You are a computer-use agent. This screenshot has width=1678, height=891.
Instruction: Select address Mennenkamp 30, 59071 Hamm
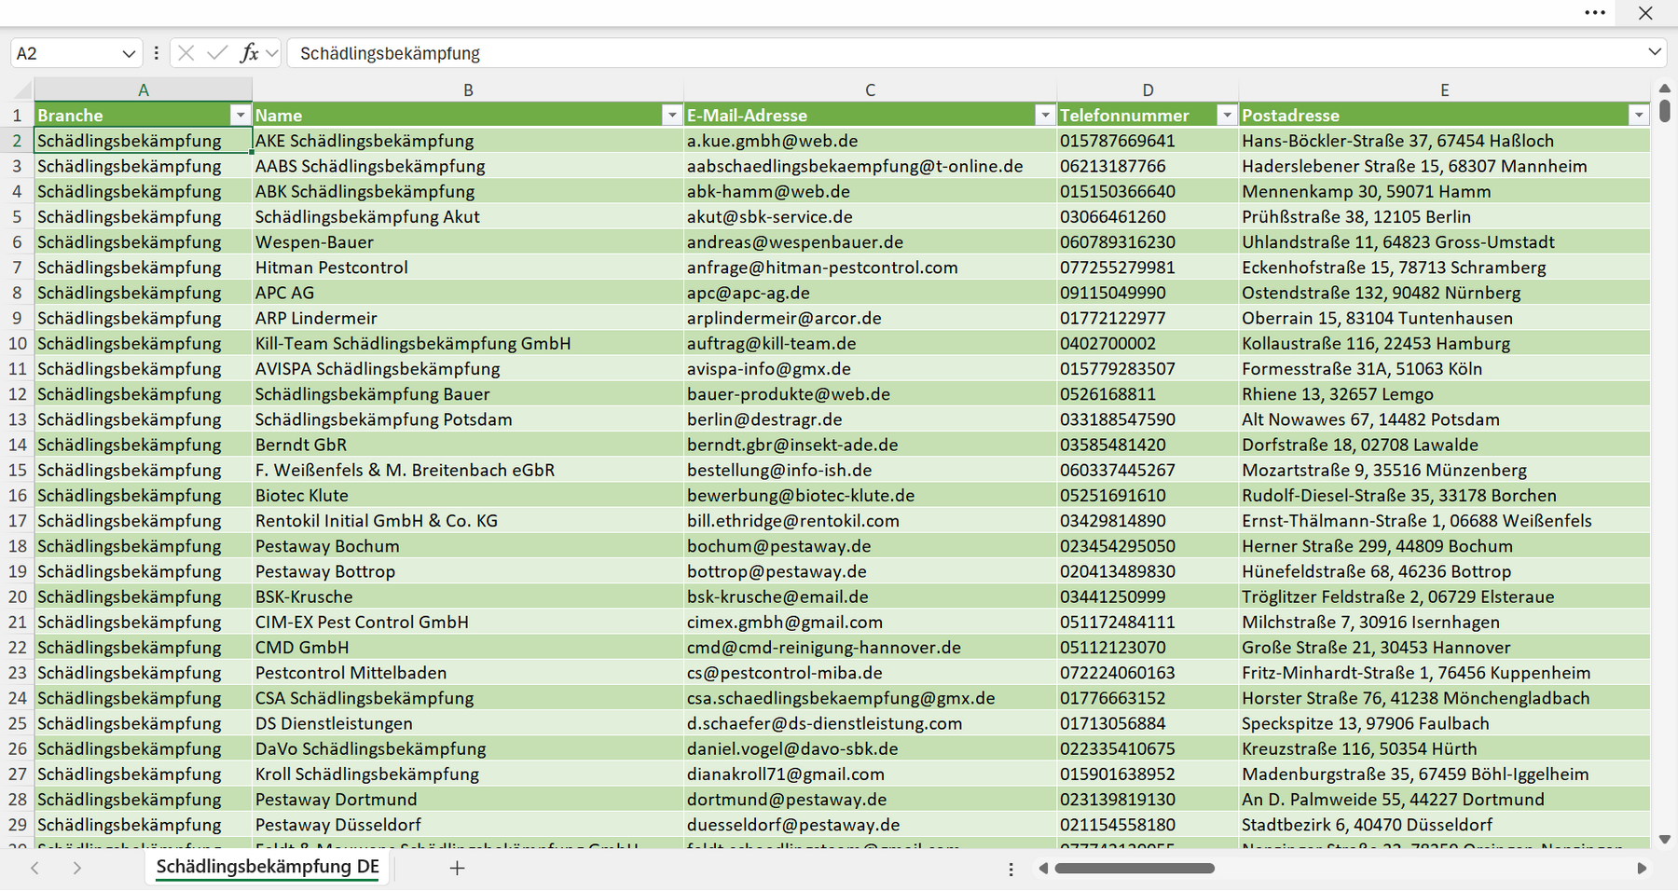click(1444, 191)
